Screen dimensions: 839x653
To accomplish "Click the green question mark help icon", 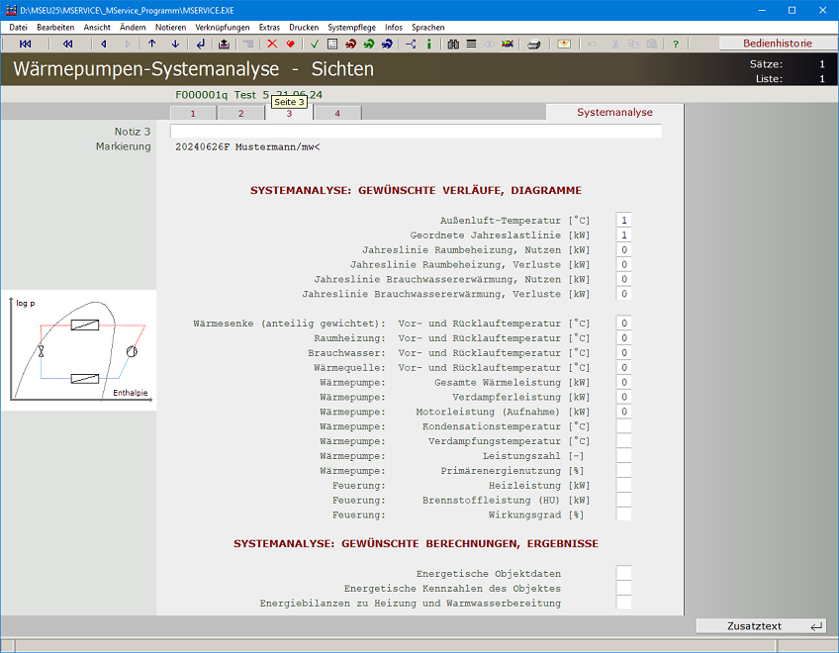I will pos(676,44).
